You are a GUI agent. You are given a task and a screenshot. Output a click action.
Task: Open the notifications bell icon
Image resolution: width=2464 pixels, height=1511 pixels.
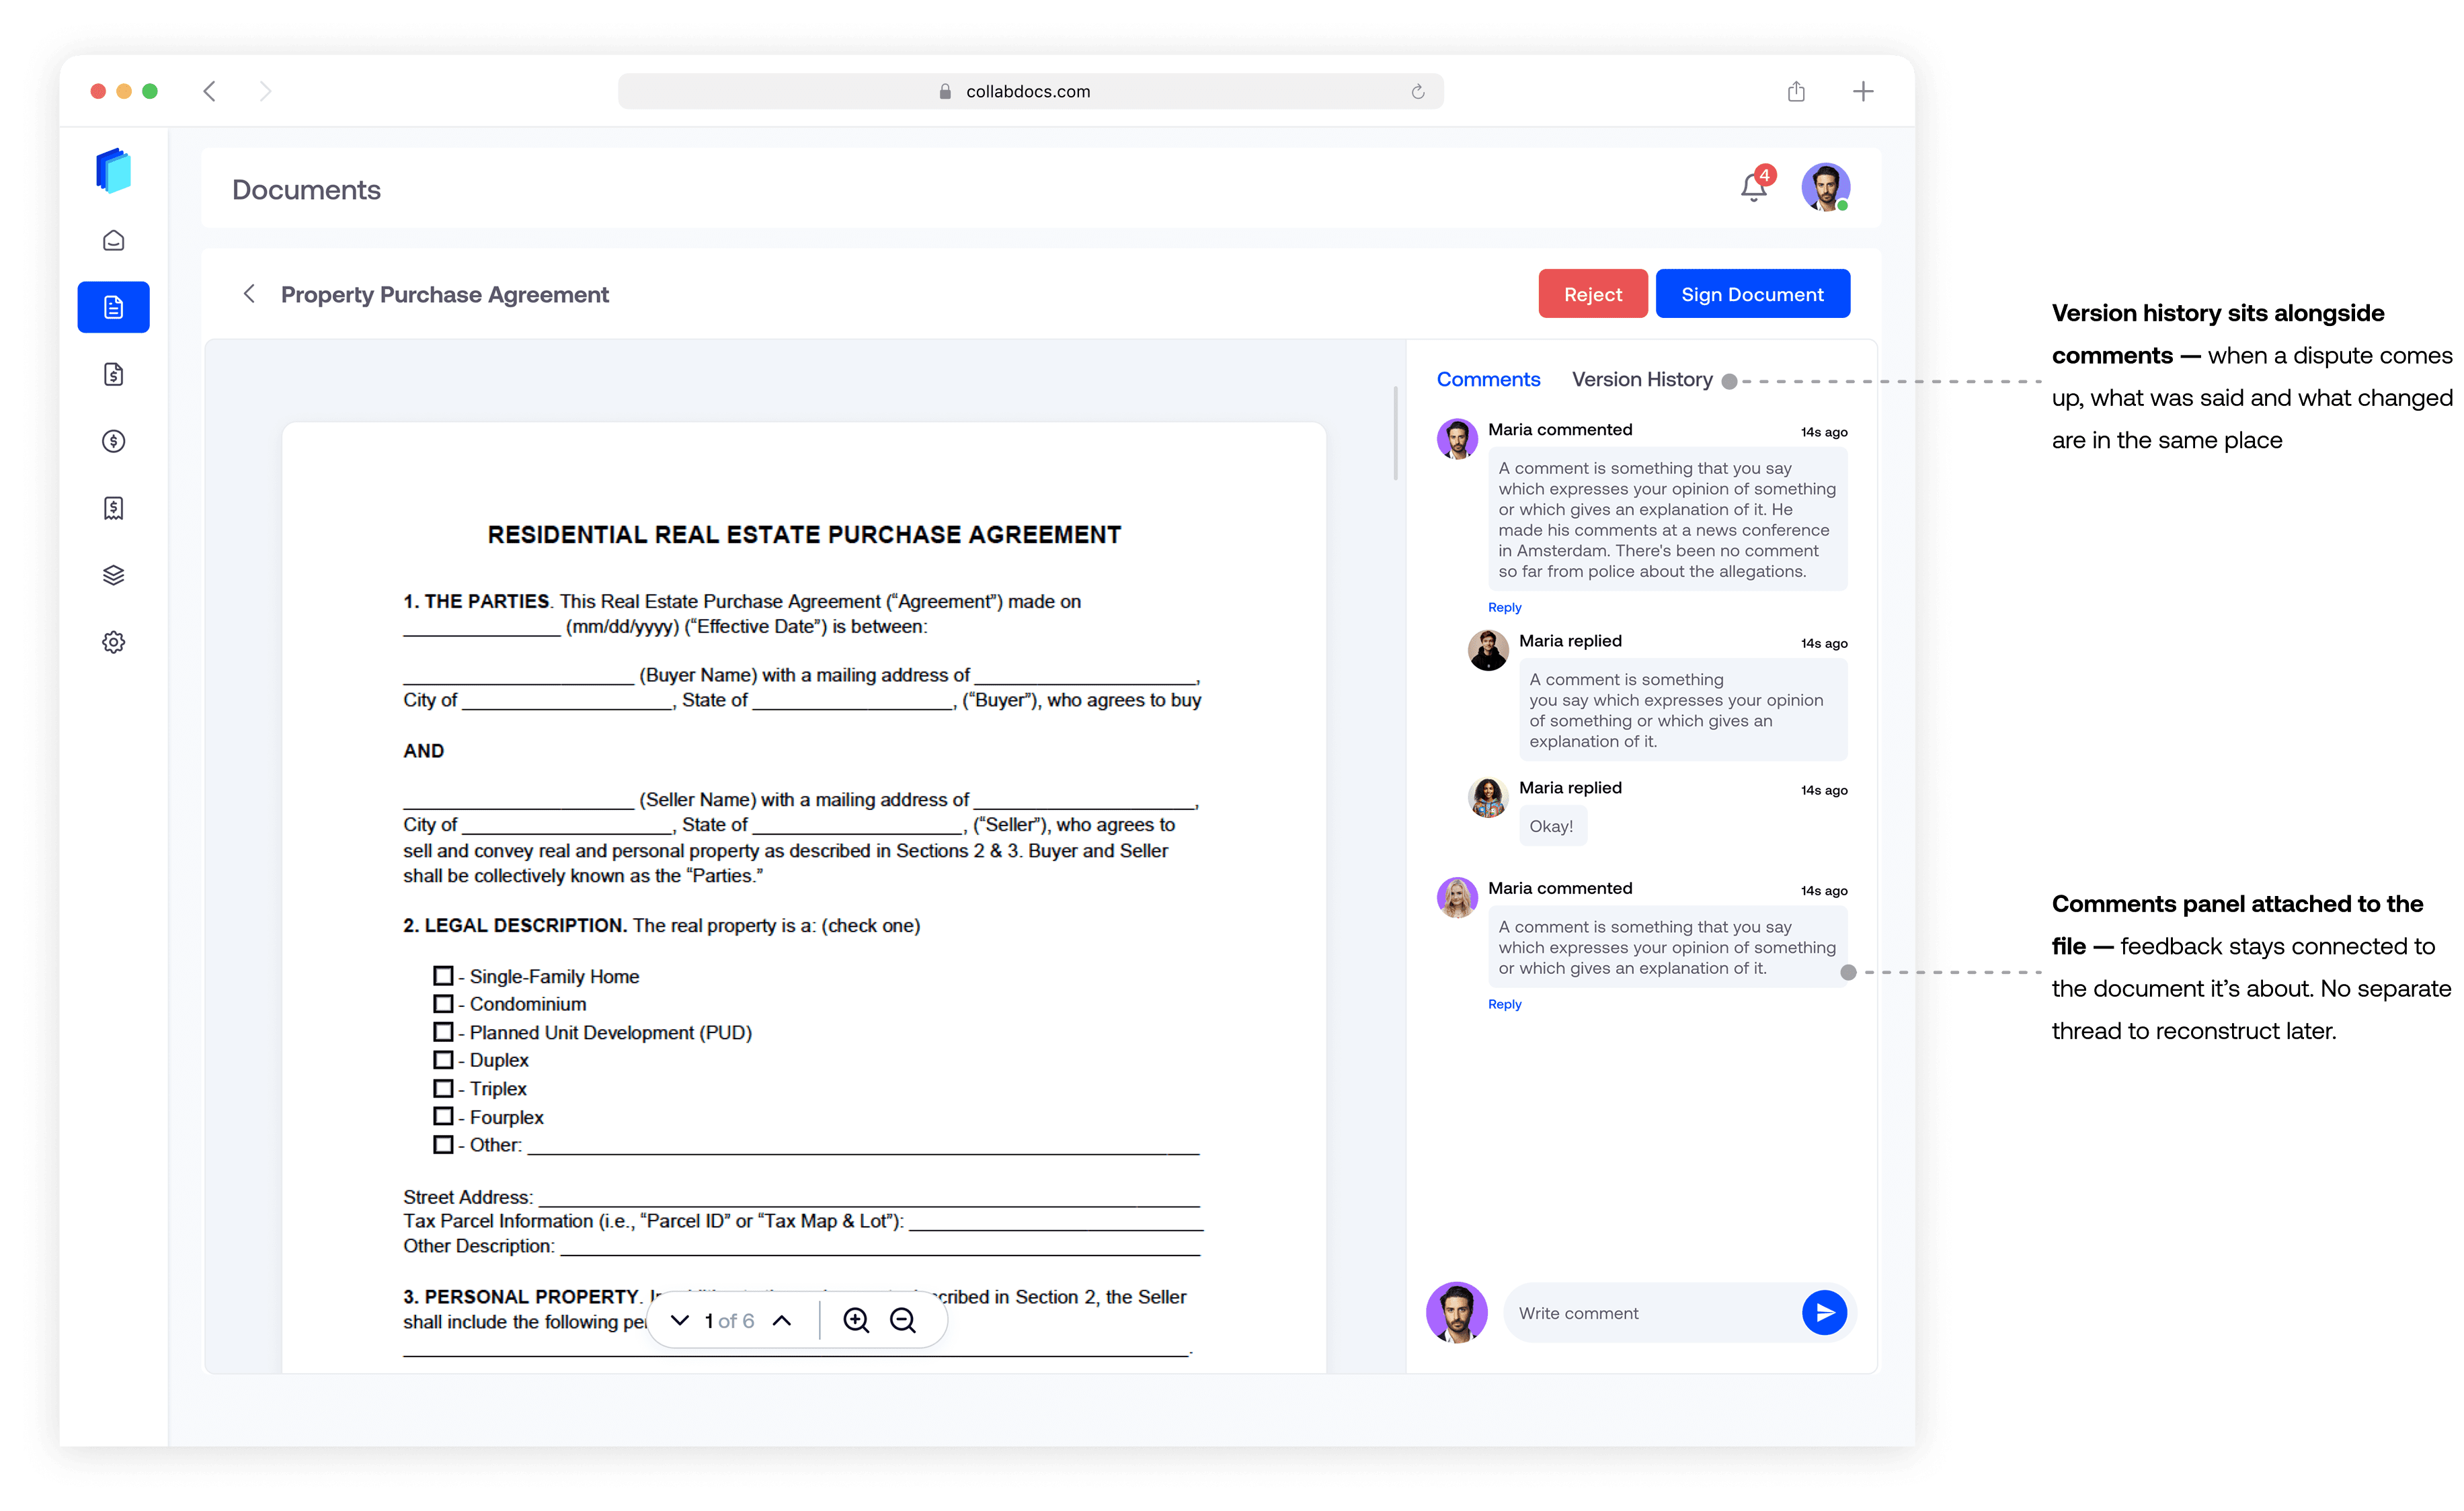coord(1753,187)
